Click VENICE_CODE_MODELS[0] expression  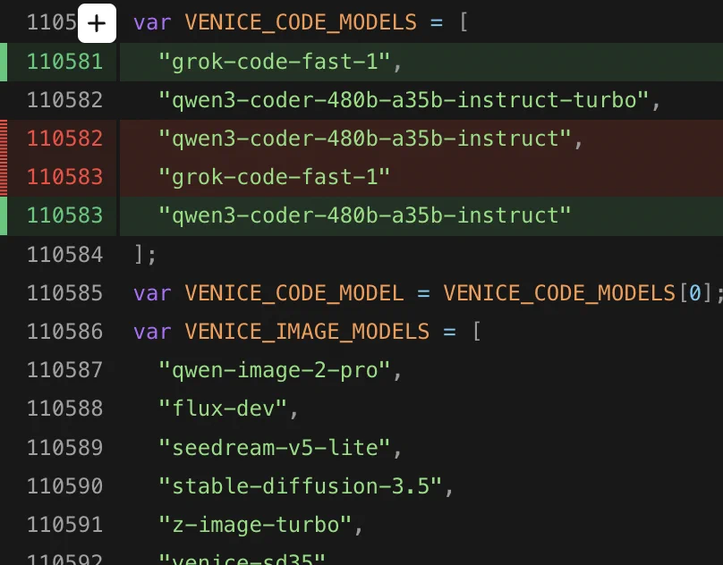point(578,293)
